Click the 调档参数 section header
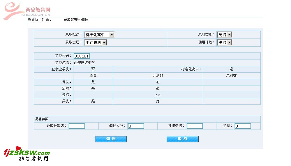The image size is (291, 166). point(42,119)
